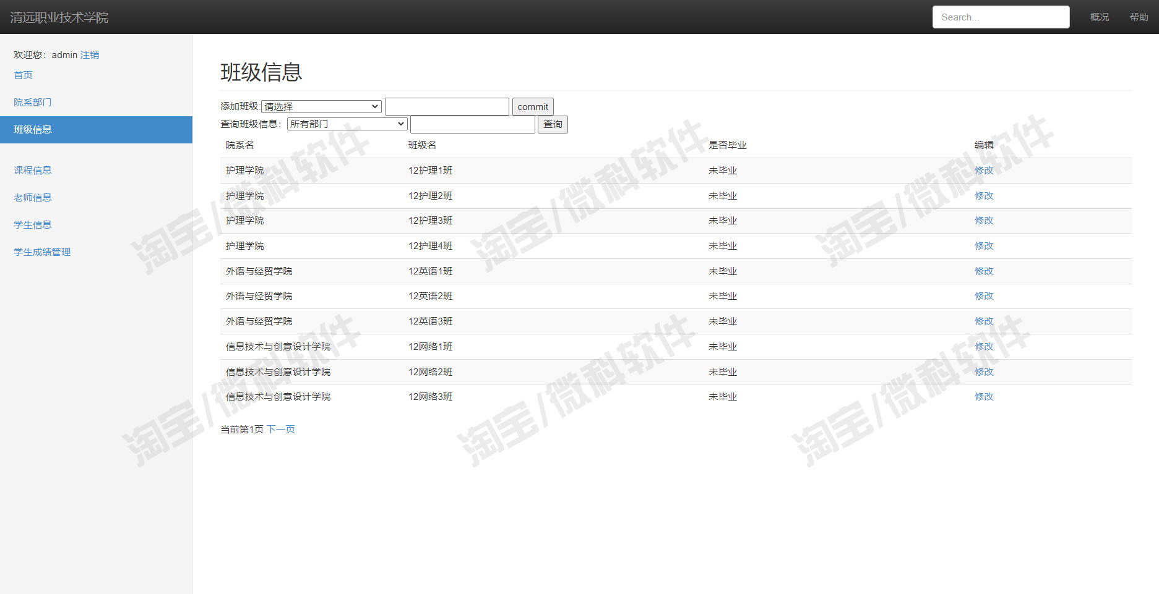Click 修改 for class 12网络1班
Viewport: 1159px width, 594px height.
point(984,347)
